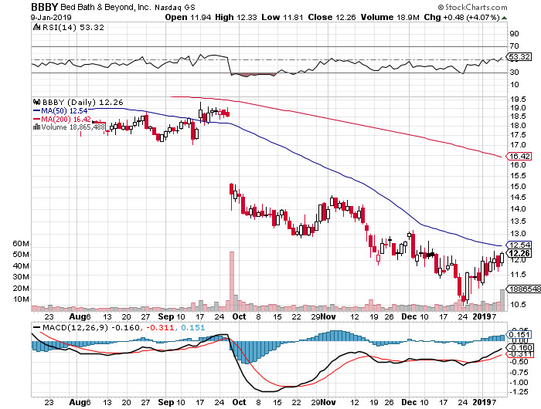Screen dimensions: 541x409
Task: Click the High 12.33 value
Action: (x=236, y=17)
